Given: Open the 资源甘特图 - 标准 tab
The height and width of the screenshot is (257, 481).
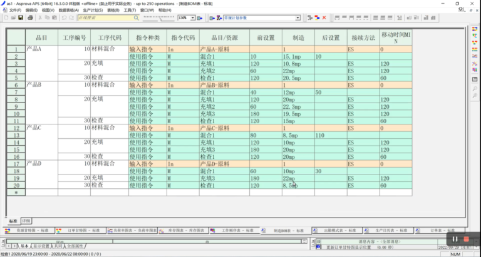Looking at the screenshot, I should tap(29, 230).
